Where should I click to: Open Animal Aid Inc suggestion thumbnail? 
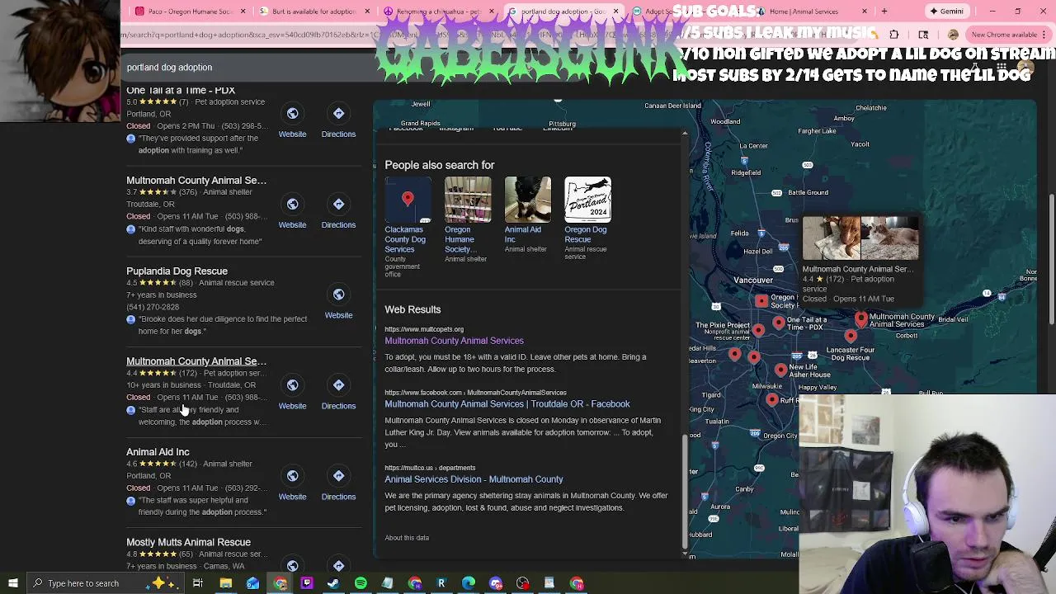[x=527, y=200]
